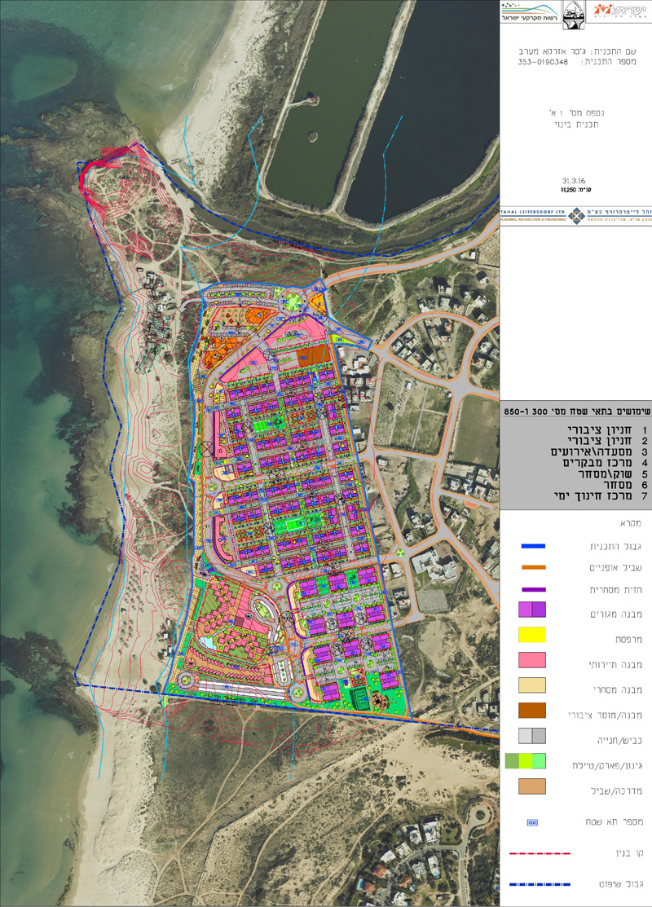Screen dimensions: 652x907
Task: Click the משרד התיירות ישראל logo
Action: [622, 11]
